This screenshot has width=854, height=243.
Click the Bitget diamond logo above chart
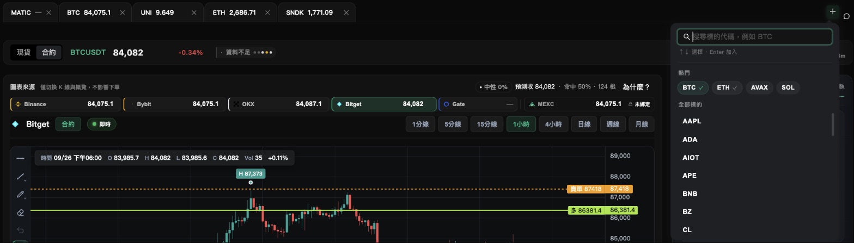pos(15,124)
